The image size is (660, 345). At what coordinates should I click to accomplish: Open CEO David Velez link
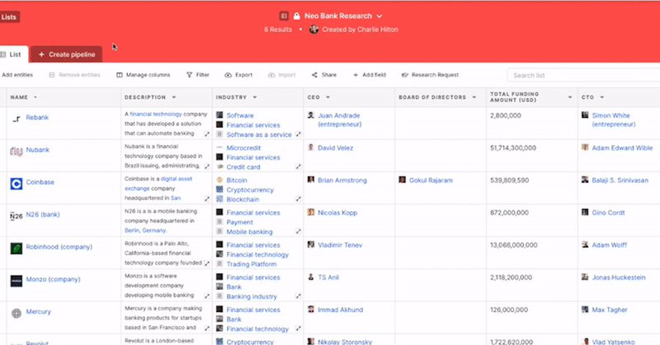click(x=336, y=148)
